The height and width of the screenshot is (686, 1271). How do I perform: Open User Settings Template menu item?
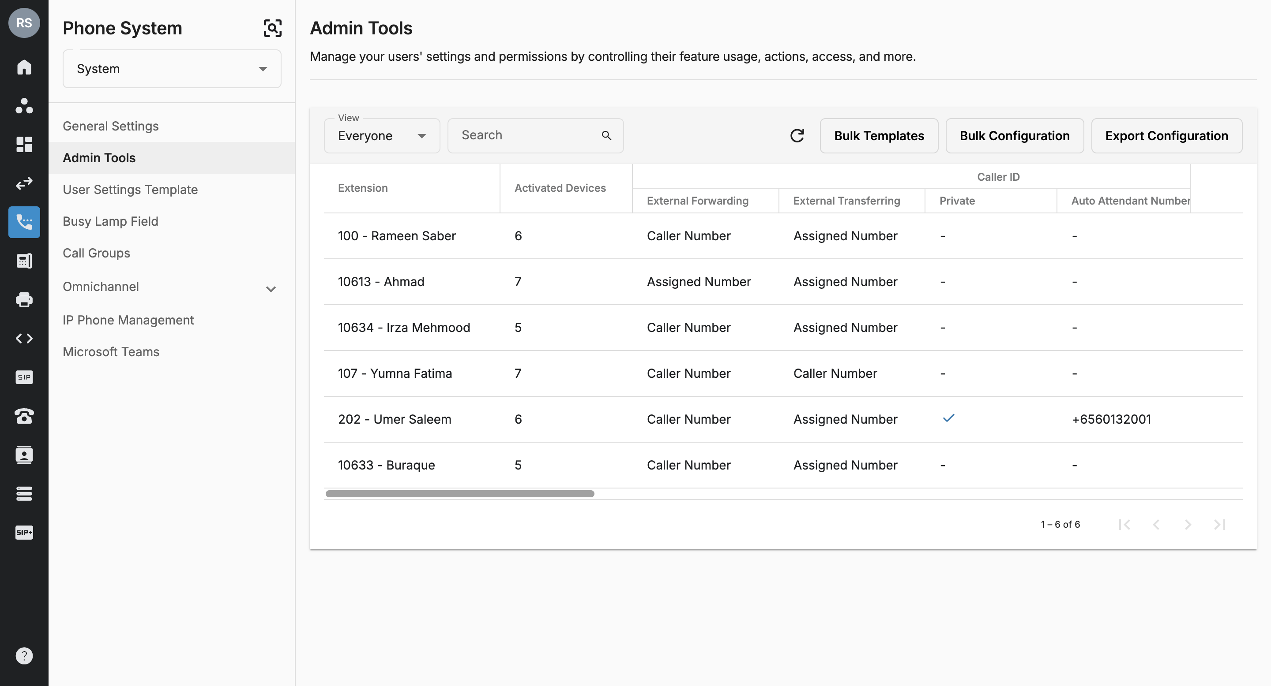tap(172, 190)
